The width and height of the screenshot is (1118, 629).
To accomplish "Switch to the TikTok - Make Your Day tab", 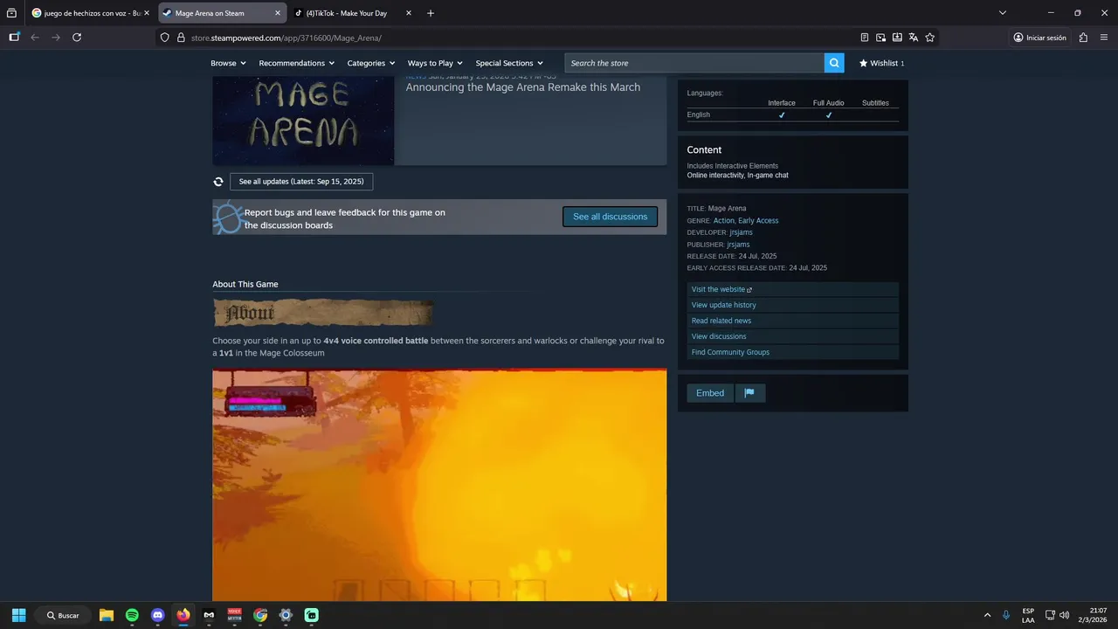I will coord(353,13).
